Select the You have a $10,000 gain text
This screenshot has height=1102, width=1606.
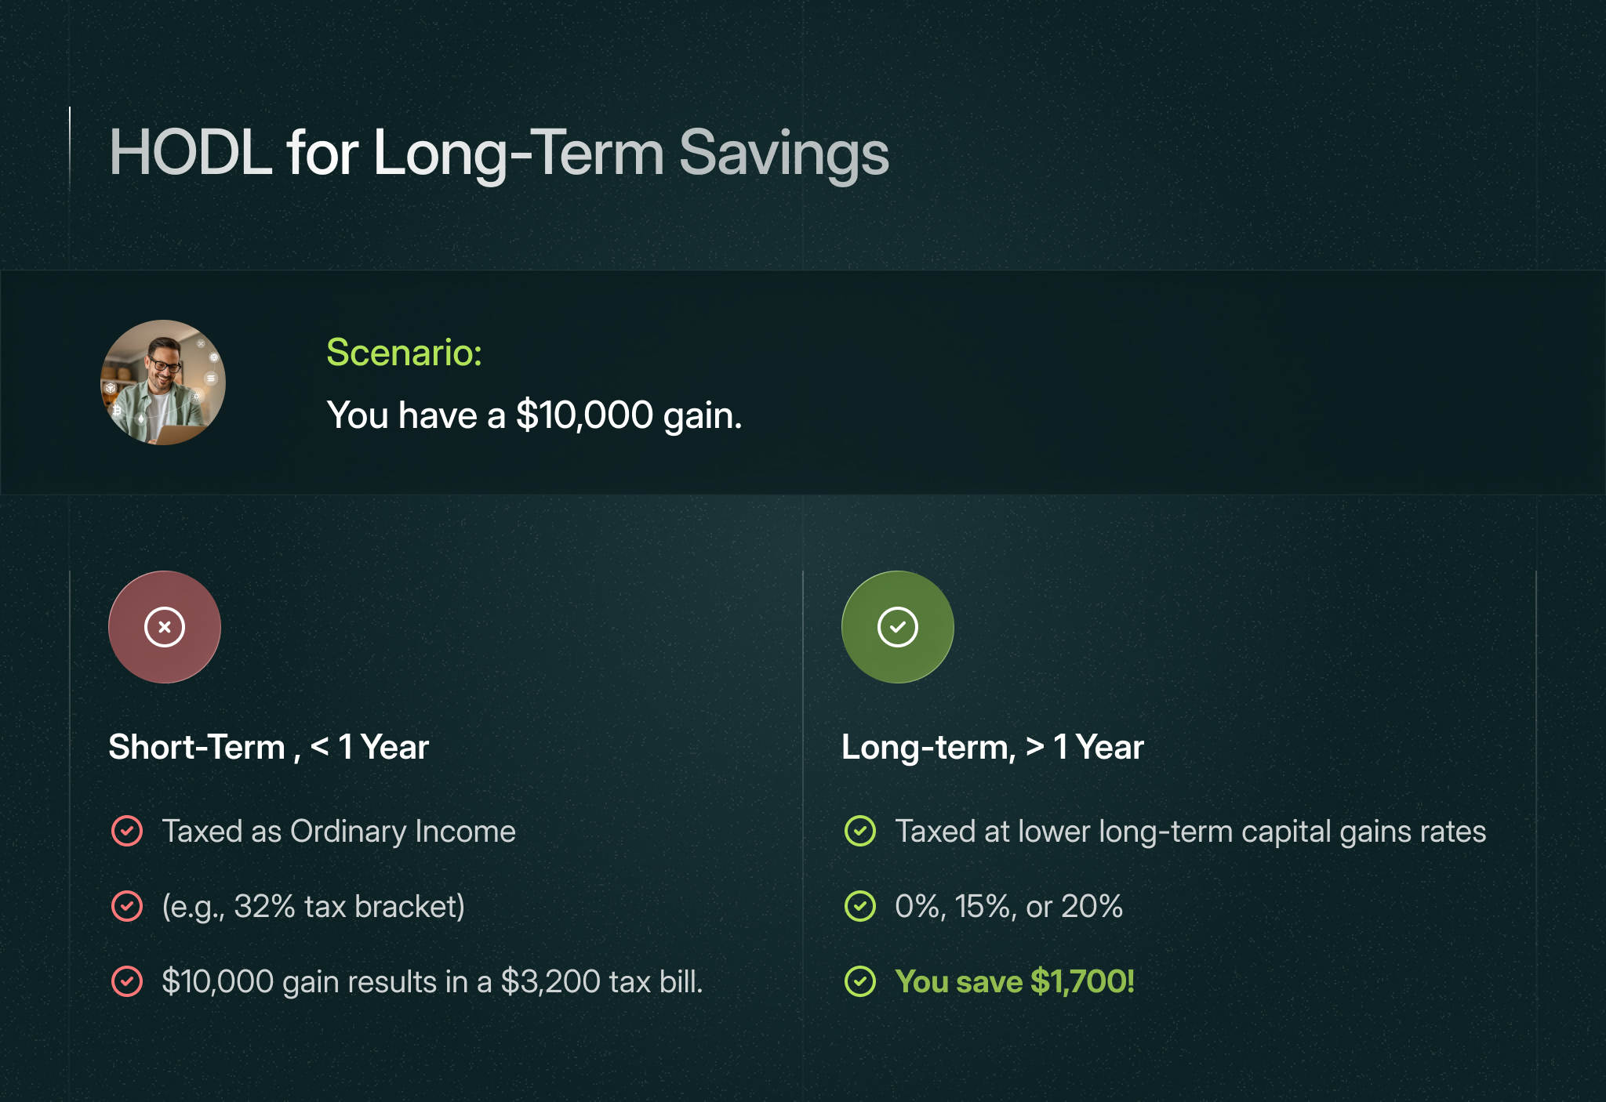pyautogui.click(x=534, y=415)
